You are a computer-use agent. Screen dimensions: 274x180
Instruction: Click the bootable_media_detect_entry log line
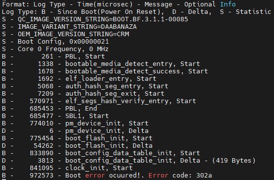pyautogui.click(x=101, y=64)
